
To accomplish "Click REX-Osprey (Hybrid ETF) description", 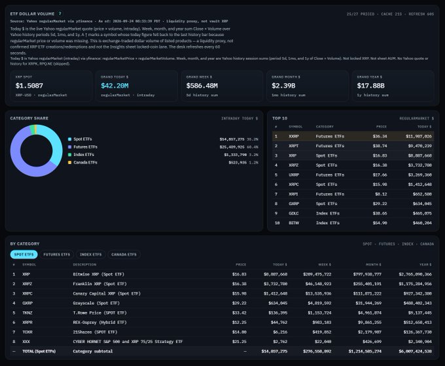I will pyautogui.click(x=99, y=322).
